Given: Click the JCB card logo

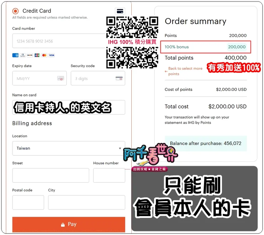Looking at the screenshot, I should [x=37, y=55].
